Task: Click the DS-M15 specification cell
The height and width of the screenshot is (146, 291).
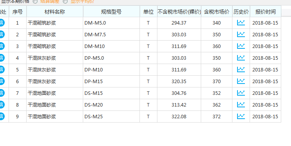Action: pyautogui.click(x=111, y=93)
